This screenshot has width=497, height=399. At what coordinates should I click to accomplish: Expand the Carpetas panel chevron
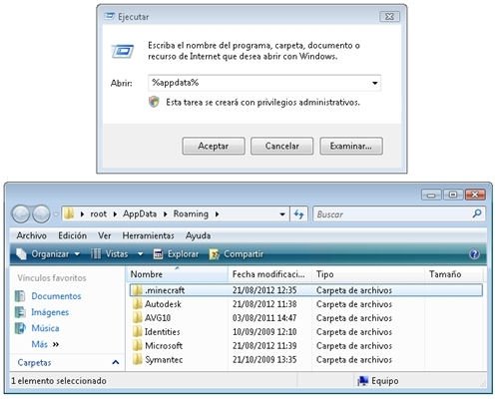point(116,362)
